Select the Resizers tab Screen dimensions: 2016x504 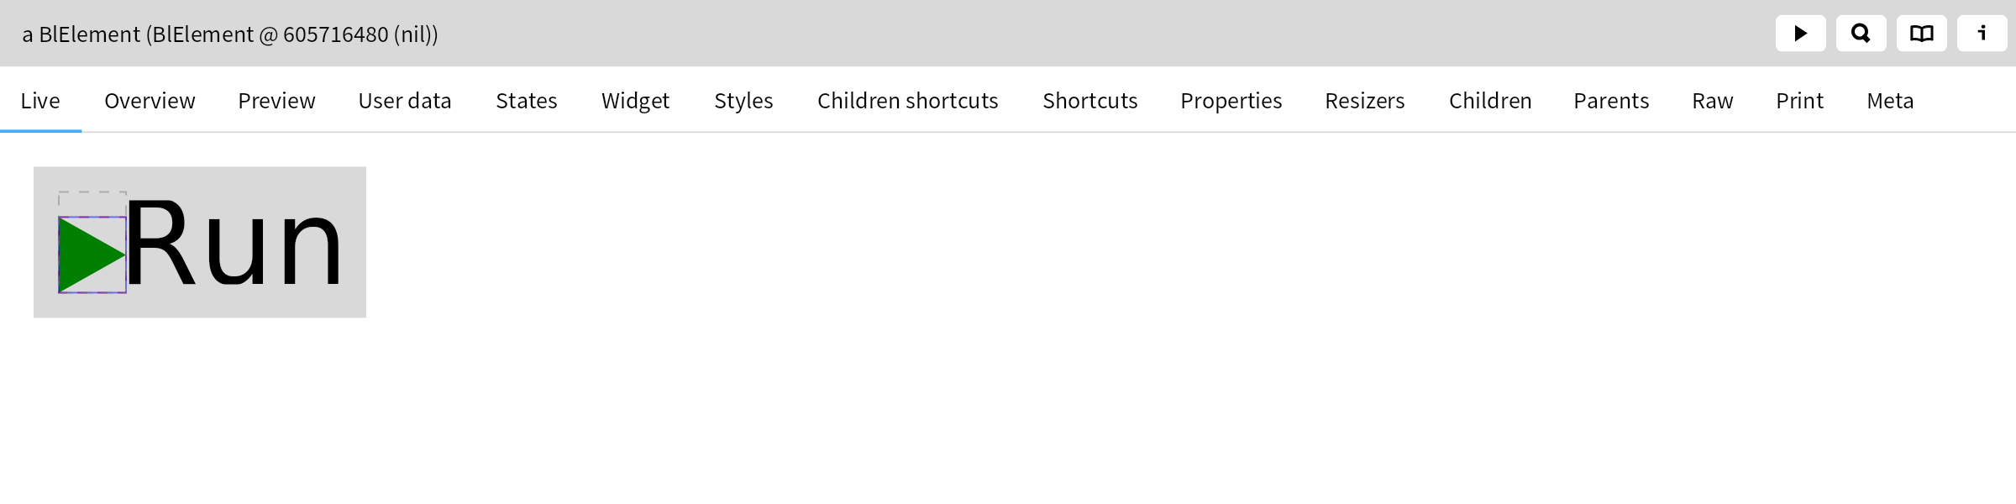tap(1365, 101)
